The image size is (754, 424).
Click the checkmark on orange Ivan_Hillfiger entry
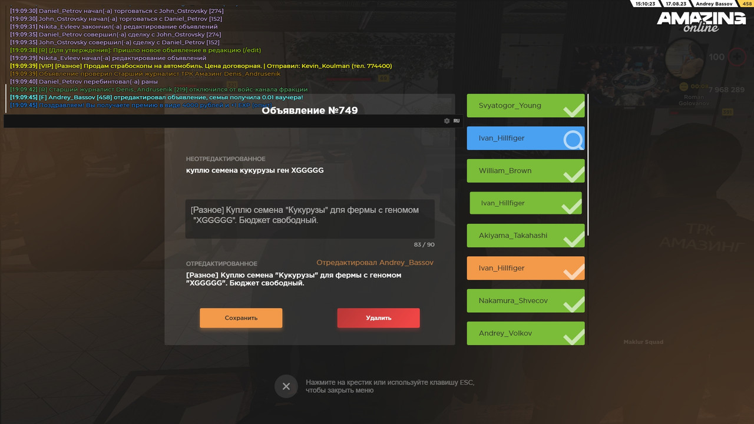[x=573, y=270]
